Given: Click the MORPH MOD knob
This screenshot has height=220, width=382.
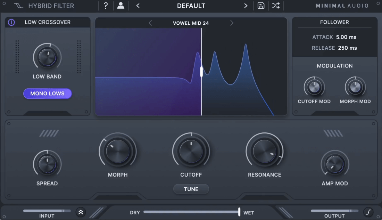Looking at the screenshot, I should click(x=355, y=87).
